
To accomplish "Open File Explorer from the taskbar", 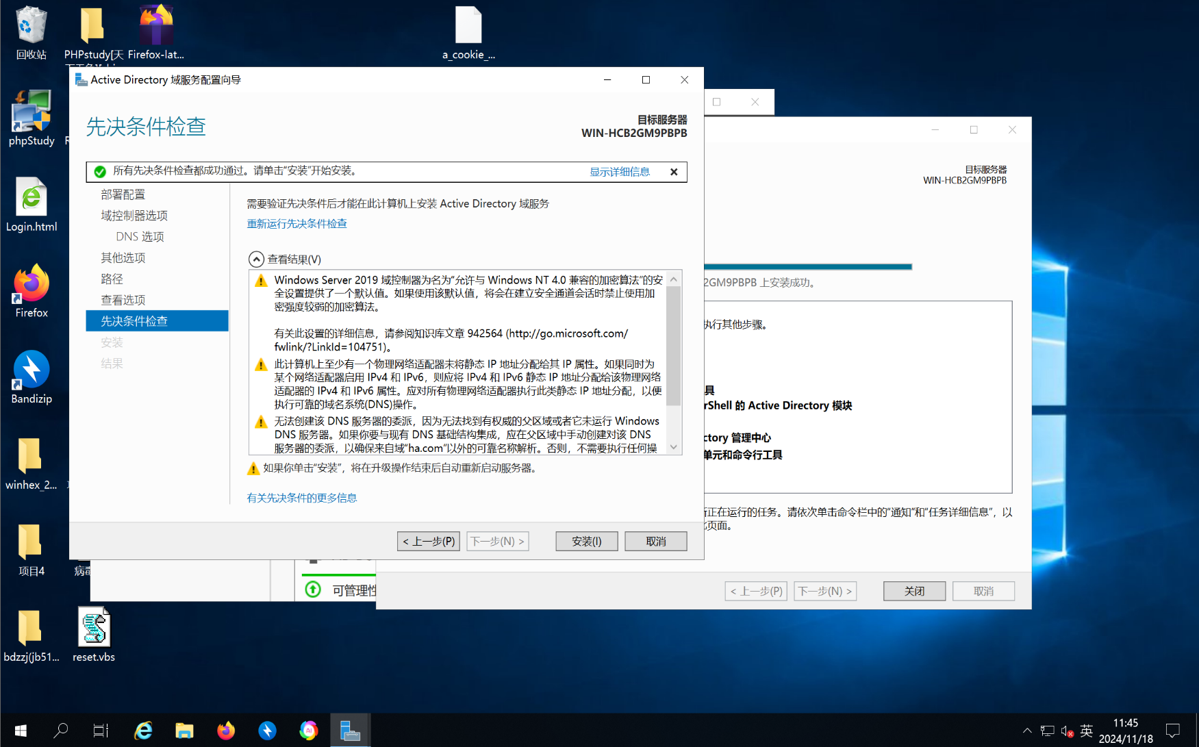I will (184, 731).
